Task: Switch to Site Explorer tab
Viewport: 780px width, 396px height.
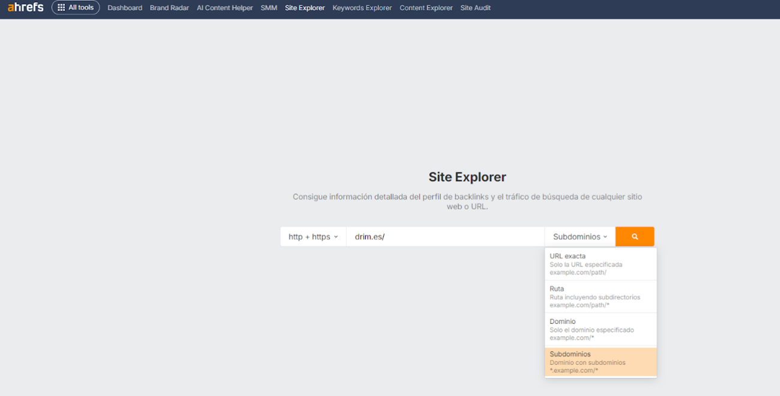Action: (304, 8)
